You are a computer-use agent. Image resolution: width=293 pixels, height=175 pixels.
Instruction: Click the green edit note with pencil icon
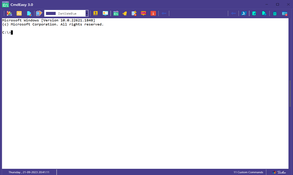(x=254, y=13)
